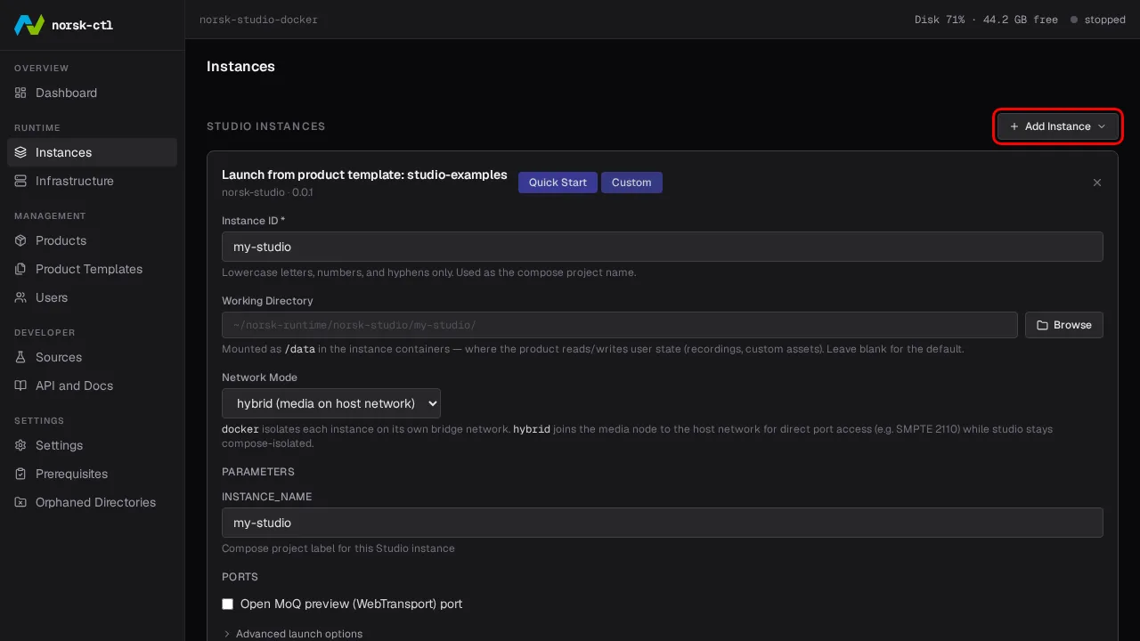Open API and Docs

[x=92, y=385]
